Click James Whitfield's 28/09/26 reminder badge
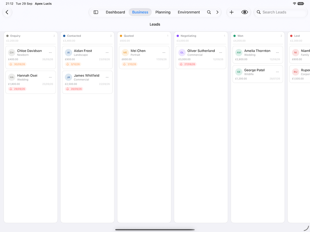 (x=74, y=89)
